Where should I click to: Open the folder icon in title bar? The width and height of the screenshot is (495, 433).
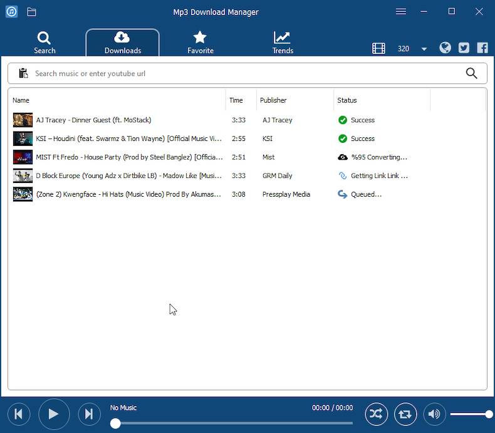click(x=31, y=12)
